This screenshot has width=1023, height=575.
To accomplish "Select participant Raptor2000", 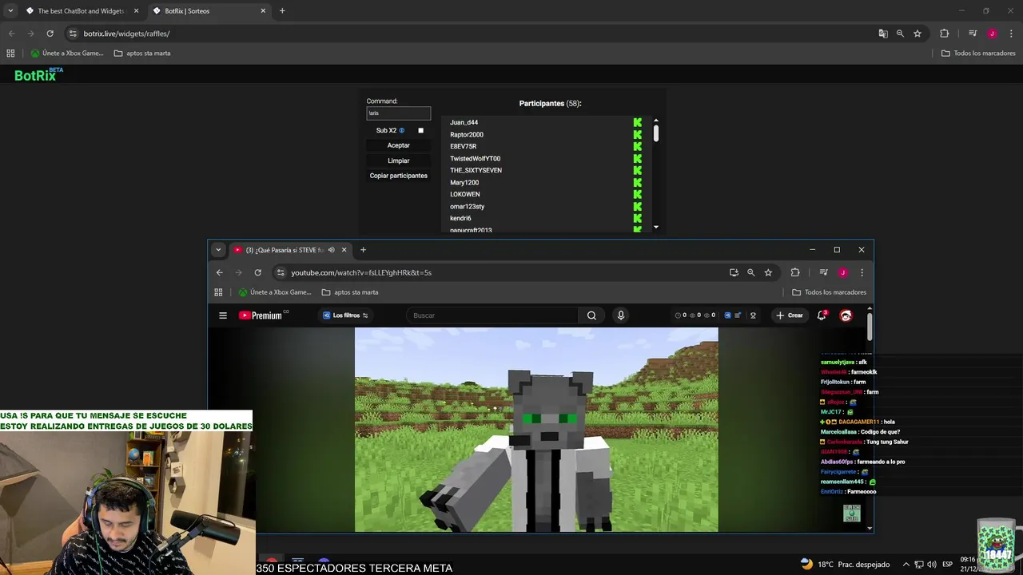I will click(x=466, y=134).
